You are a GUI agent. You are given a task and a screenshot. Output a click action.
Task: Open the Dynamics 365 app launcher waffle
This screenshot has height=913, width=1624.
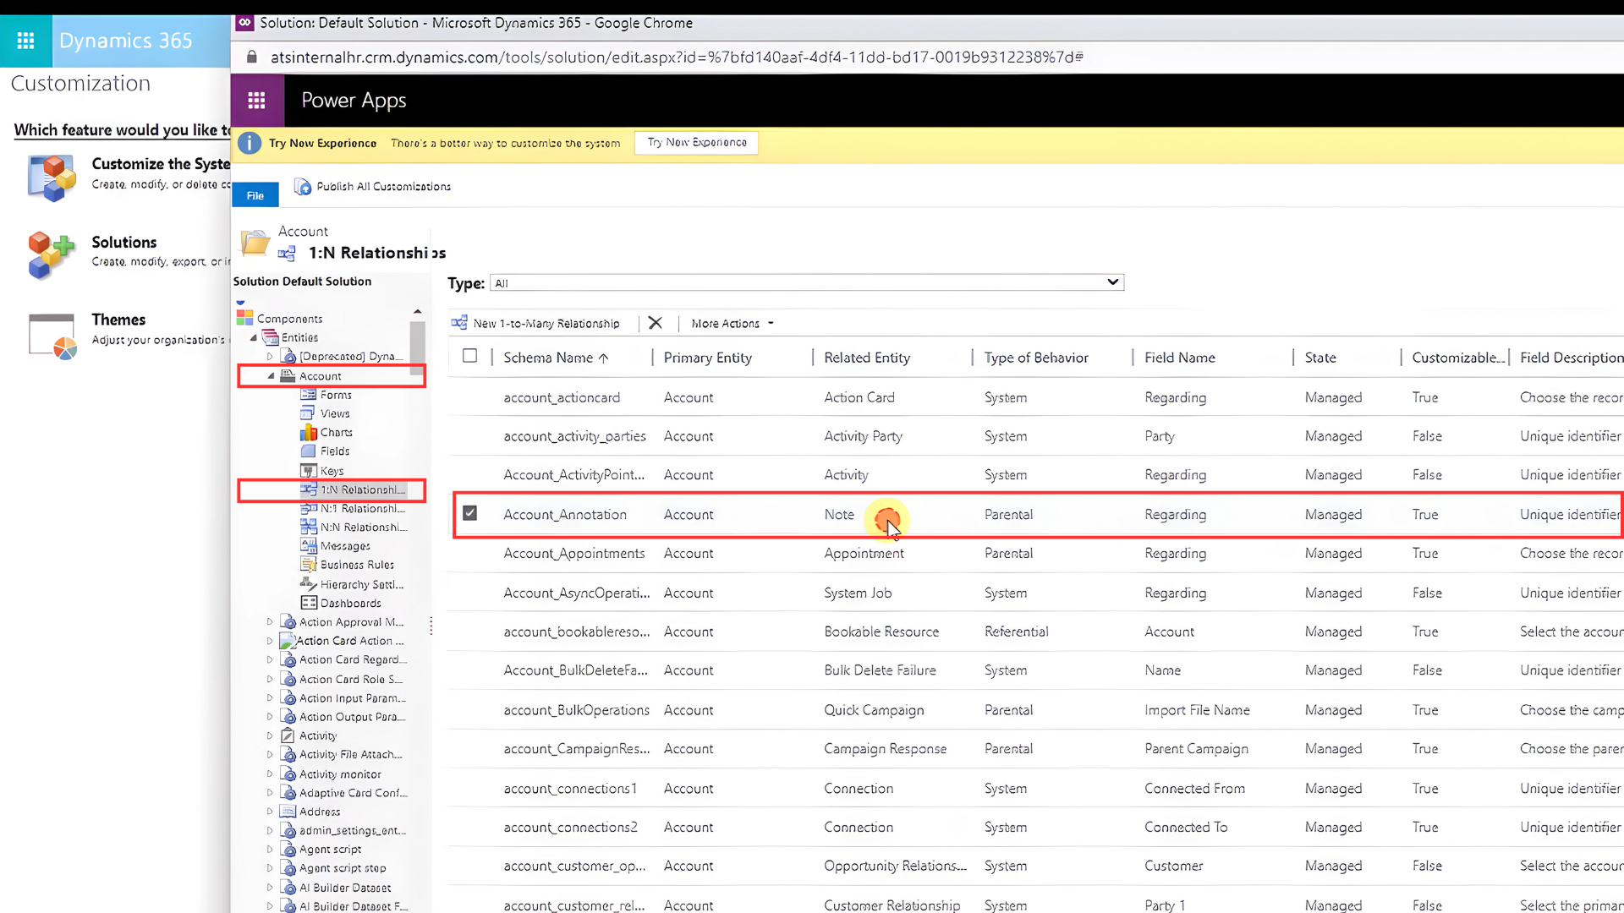[x=25, y=41]
